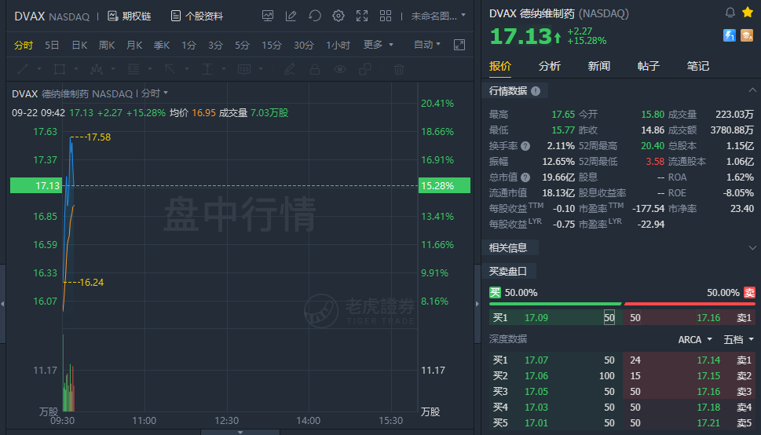761x435 pixels.
Task: Switch to 季K chart
Action: pyautogui.click(x=162, y=46)
